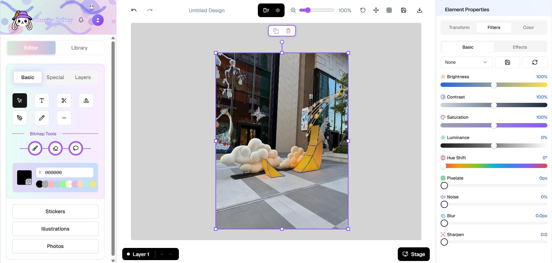552x263 pixels.
Task: Select the yellow color swatch
Action: (x=92, y=184)
